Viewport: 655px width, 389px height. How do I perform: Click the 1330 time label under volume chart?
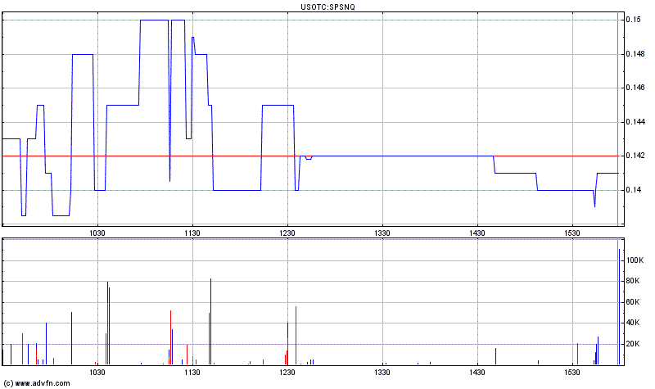point(382,373)
